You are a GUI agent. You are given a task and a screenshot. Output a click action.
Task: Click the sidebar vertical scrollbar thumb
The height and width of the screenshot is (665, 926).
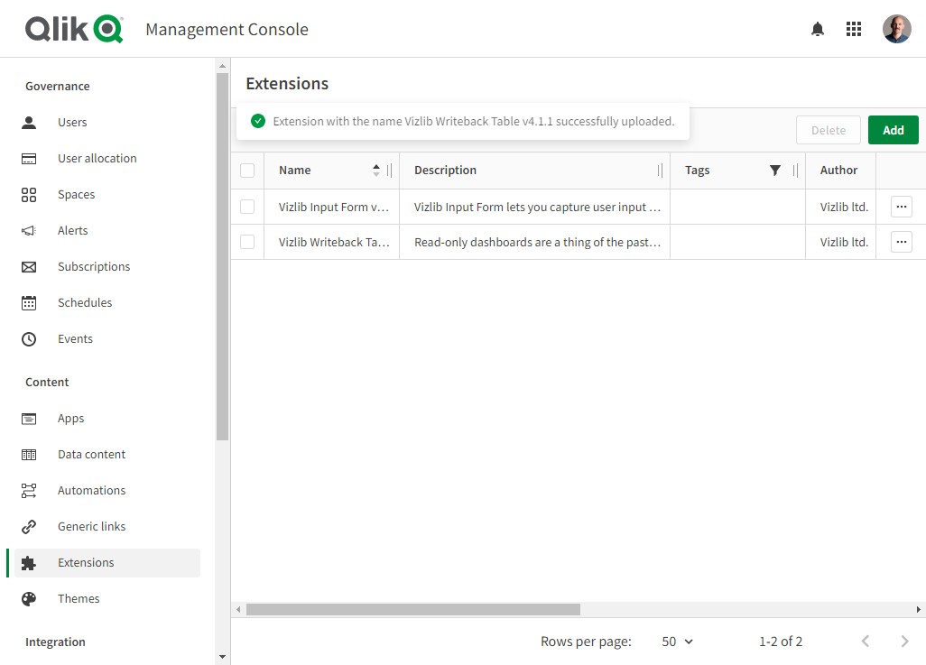click(x=223, y=256)
